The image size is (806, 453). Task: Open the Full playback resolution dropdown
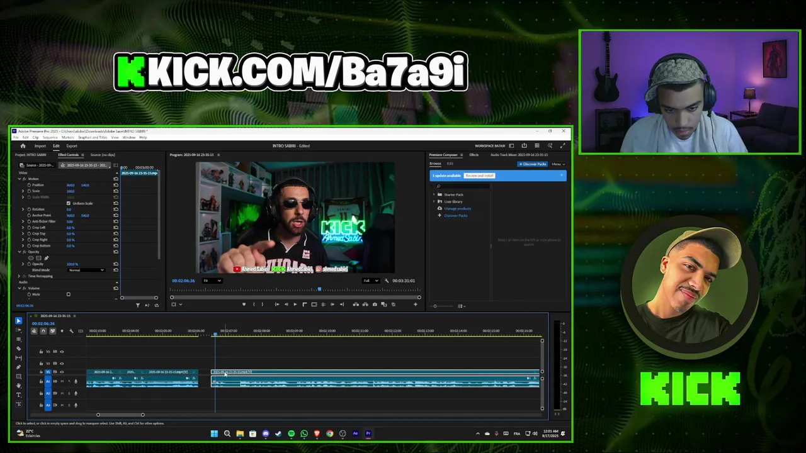[x=371, y=281]
